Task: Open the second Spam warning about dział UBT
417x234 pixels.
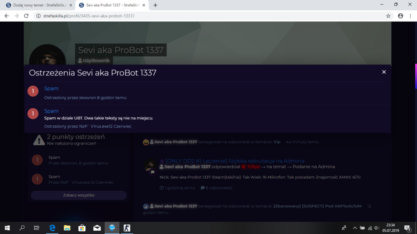Action: [51, 111]
